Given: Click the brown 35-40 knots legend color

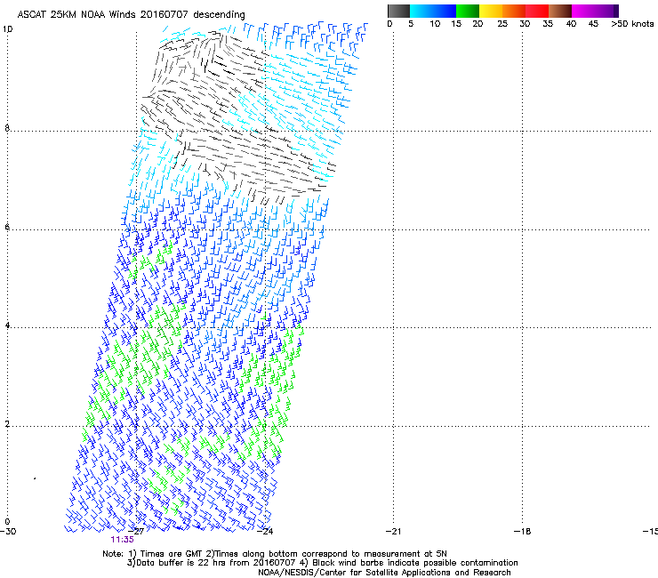Looking at the screenshot, I should (x=560, y=11).
